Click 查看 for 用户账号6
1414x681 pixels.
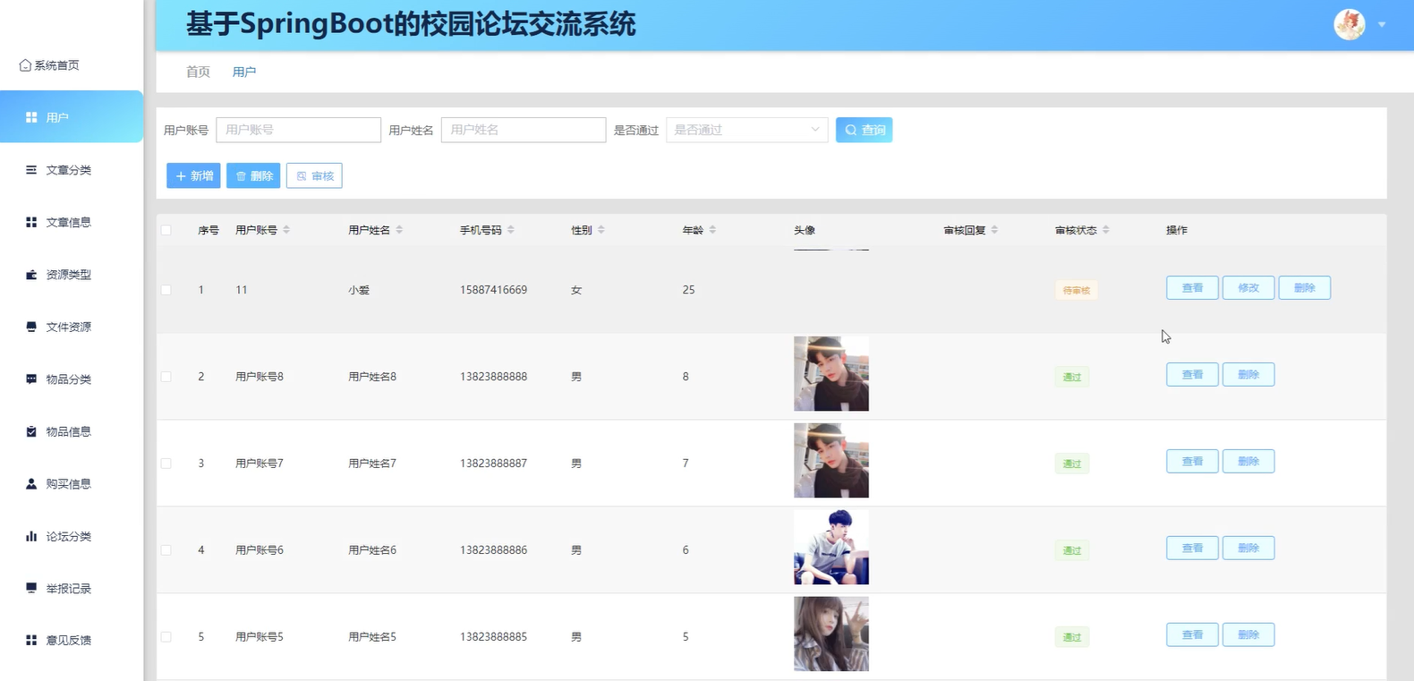(x=1192, y=548)
